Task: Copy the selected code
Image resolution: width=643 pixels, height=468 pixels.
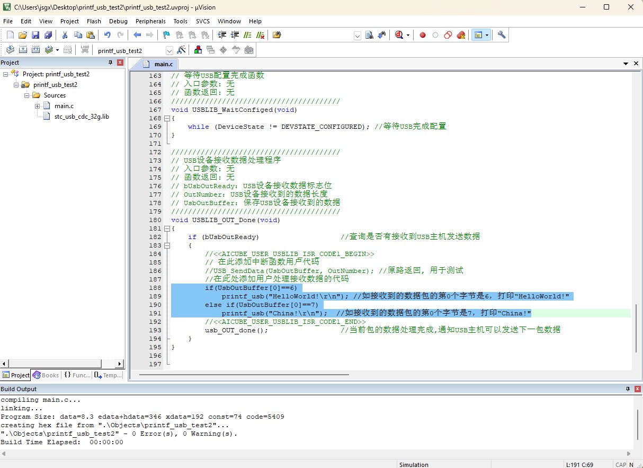Action: (x=78, y=35)
